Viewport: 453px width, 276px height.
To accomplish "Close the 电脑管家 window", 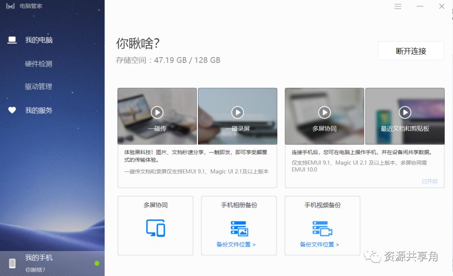I will point(442,6).
